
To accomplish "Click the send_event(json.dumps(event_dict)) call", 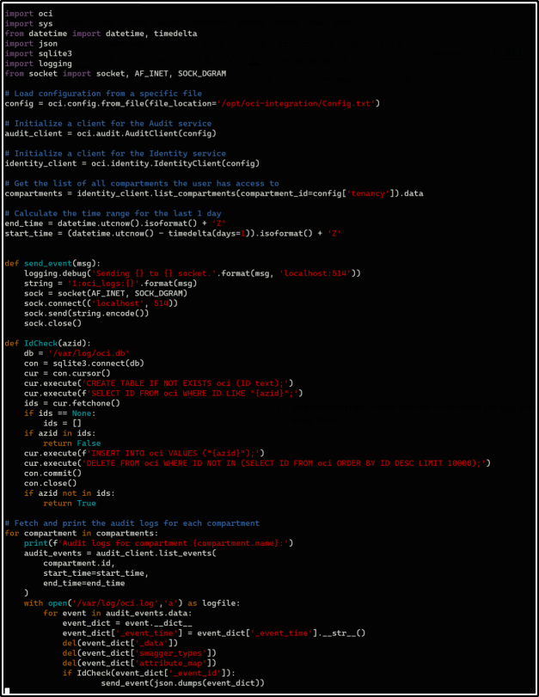I will pyautogui.click(x=181, y=682).
